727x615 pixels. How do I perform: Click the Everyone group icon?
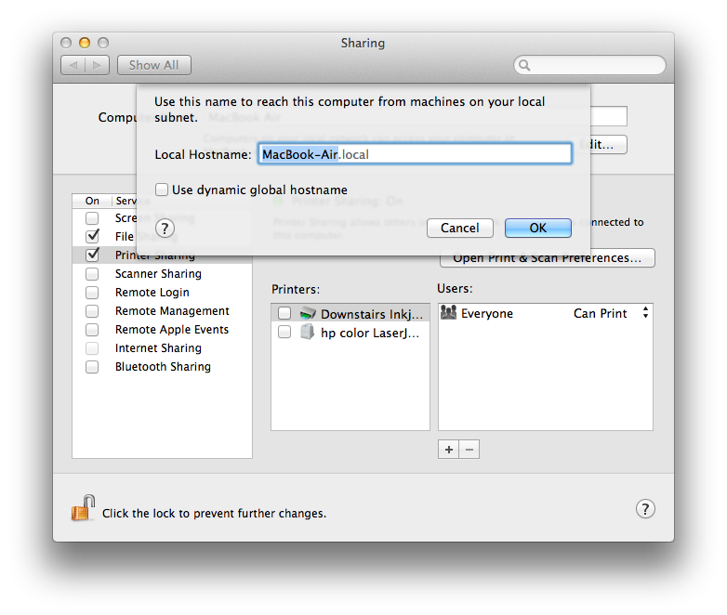[x=448, y=313]
